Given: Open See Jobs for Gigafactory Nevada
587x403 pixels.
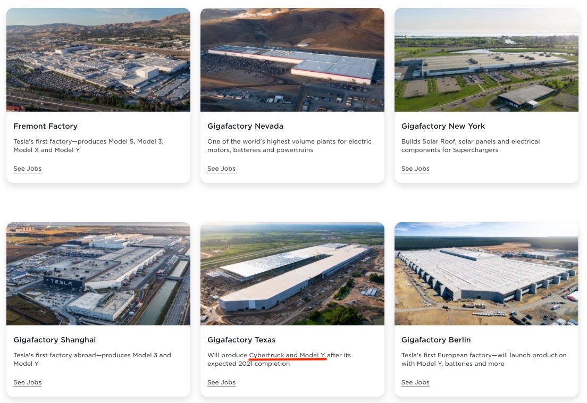Looking at the screenshot, I should pyautogui.click(x=221, y=169).
